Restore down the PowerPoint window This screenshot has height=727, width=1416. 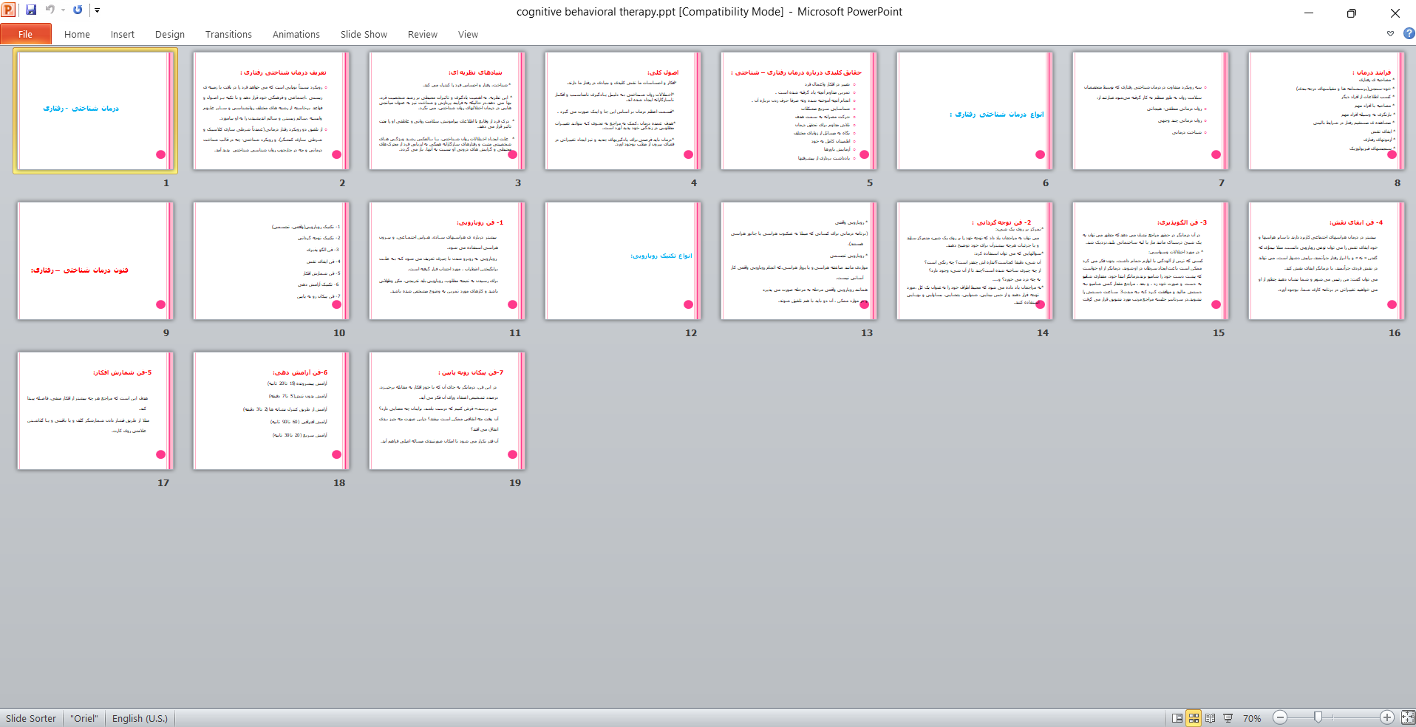[x=1351, y=13]
